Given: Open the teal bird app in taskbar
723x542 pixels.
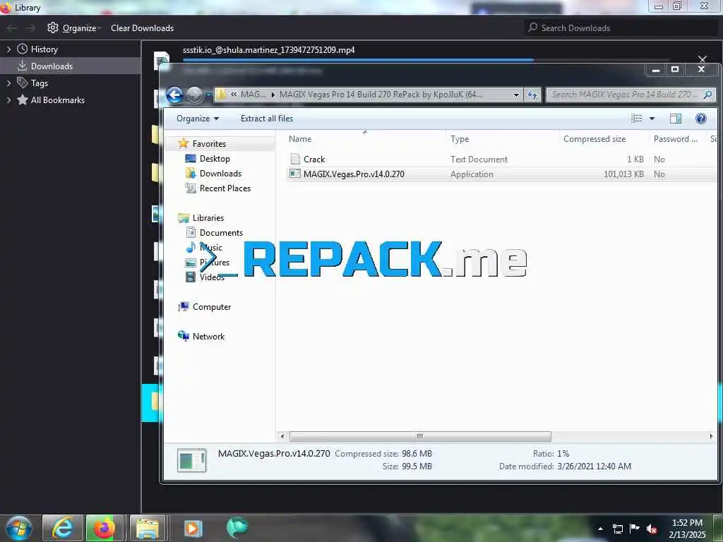Looking at the screenshot, I should click(237, 528).
